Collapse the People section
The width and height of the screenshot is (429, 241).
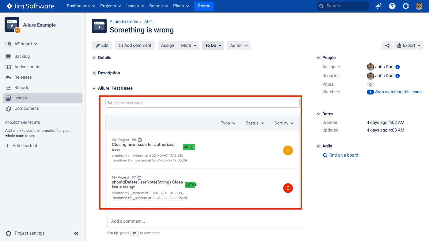click(x=318, y=58)
